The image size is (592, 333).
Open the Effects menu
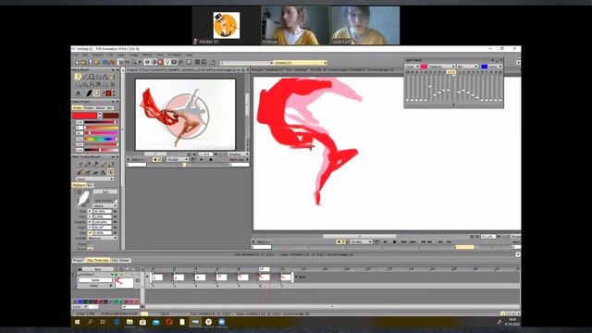(x=147, y=55)
